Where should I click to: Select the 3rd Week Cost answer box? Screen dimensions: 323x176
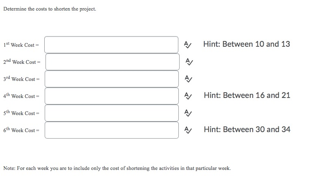pos(111,79)
